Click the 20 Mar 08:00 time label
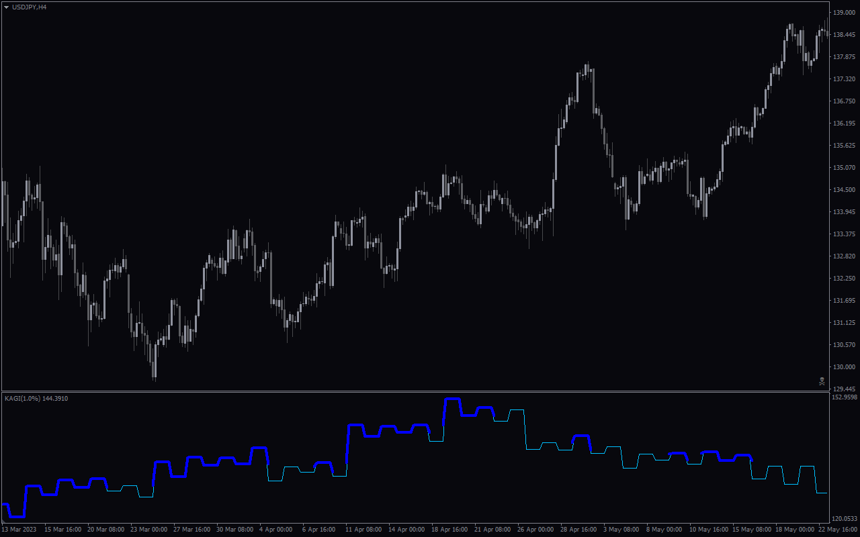 [106, 530]
